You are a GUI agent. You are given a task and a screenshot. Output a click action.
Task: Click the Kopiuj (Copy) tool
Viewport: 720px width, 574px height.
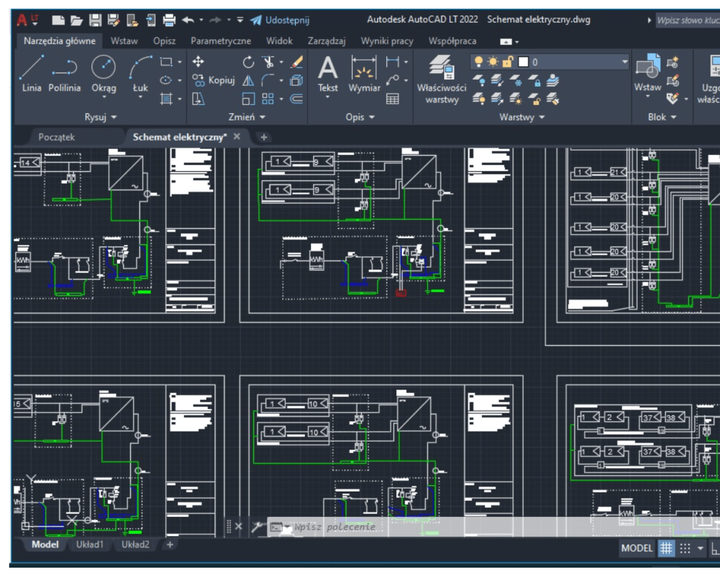(x=213, y=80)
